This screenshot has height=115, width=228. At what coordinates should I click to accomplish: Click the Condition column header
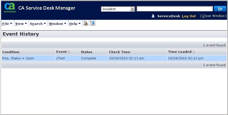(x=11, y=52)
